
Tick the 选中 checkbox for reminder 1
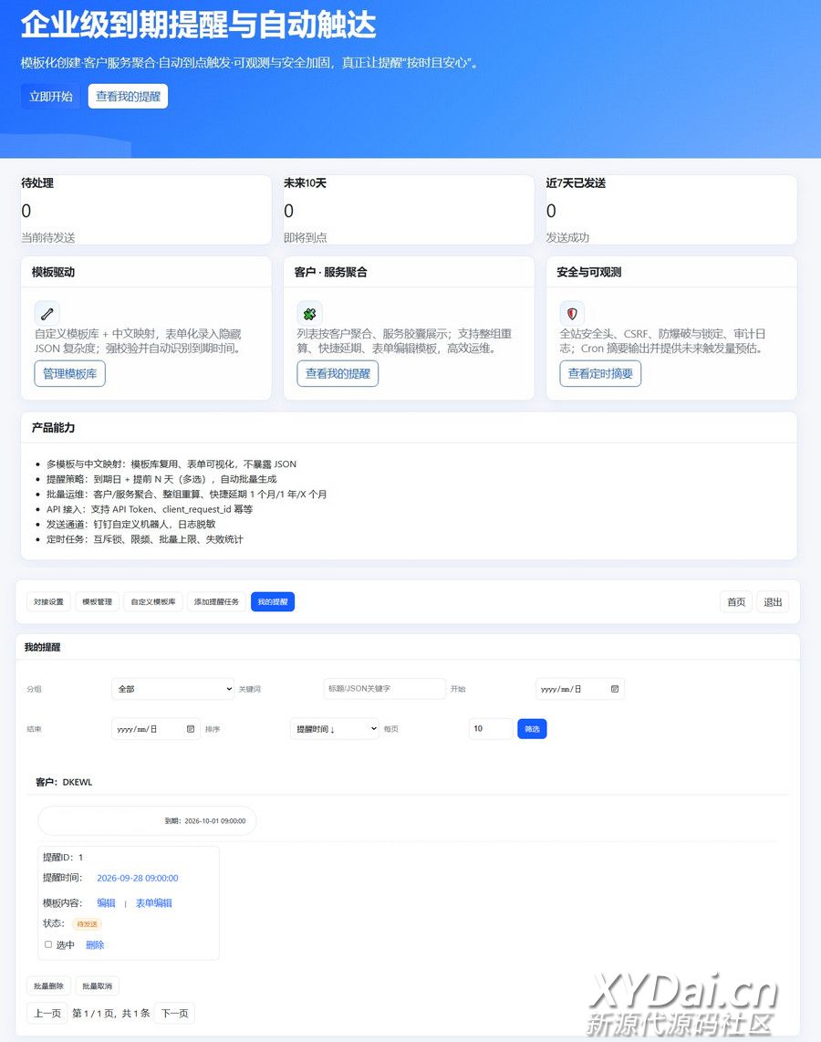48,945
